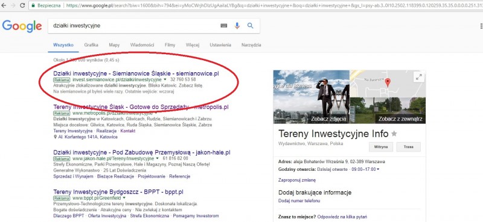483x222 pixels.
Task: Select the Wszystko tab
Action: (x=63, y=45)
